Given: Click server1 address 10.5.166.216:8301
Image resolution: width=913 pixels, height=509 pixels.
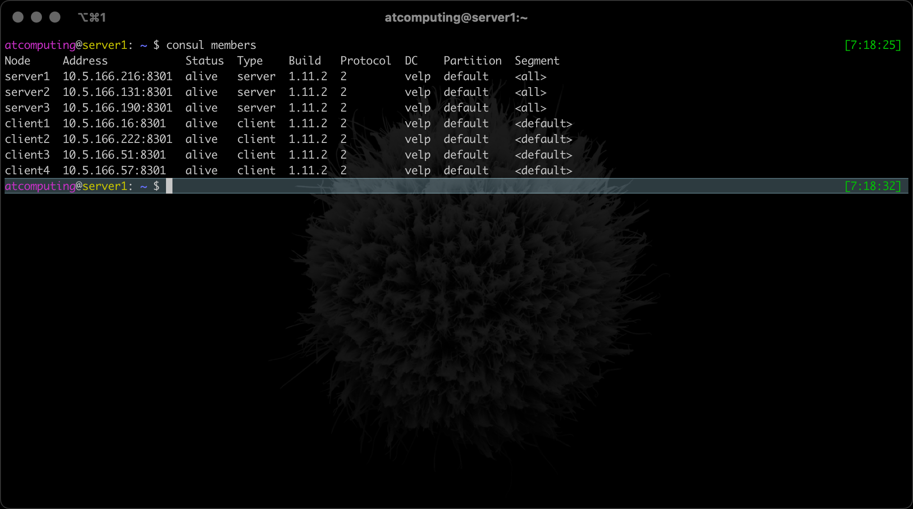Looking at the screenshot, I should click(x=117, y=77).
